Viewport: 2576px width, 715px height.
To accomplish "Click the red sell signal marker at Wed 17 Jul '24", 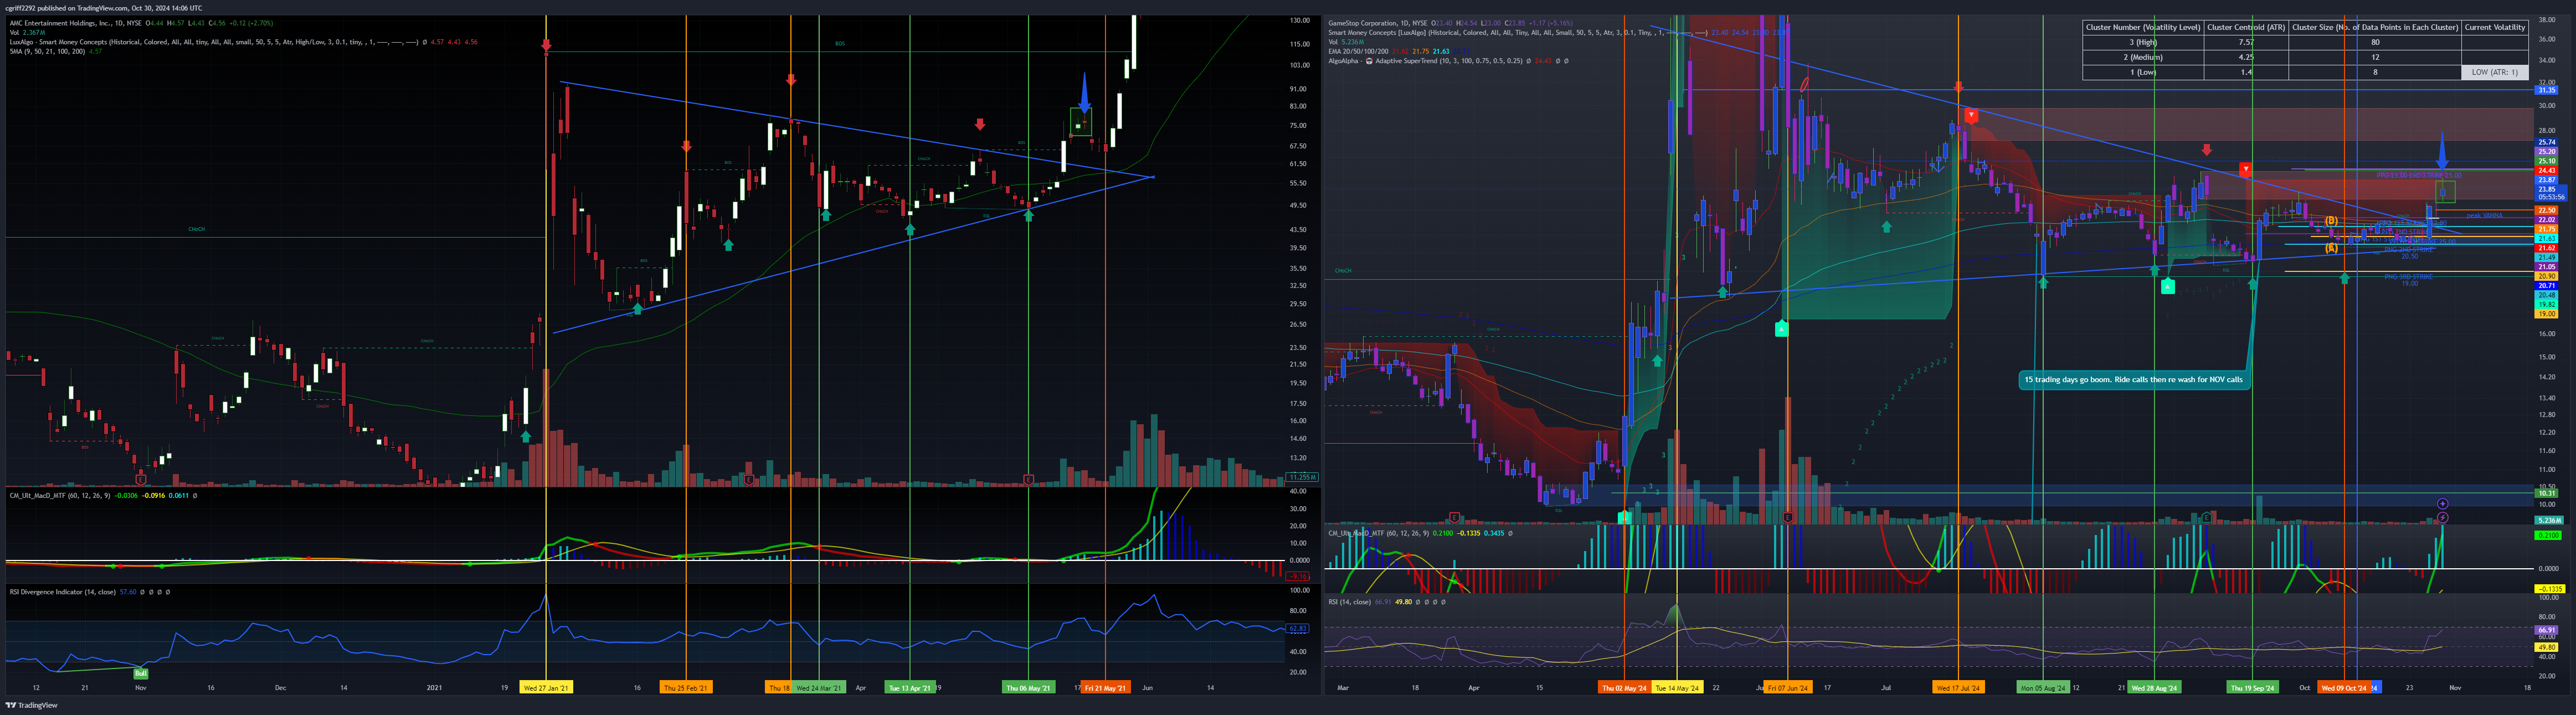I will [x=1971, y=116].
